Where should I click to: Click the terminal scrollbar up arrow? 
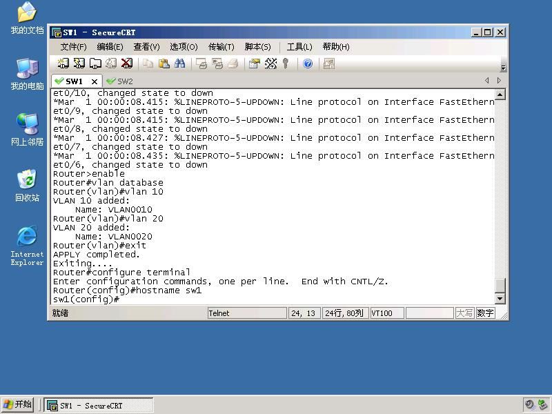coord(500,95)
